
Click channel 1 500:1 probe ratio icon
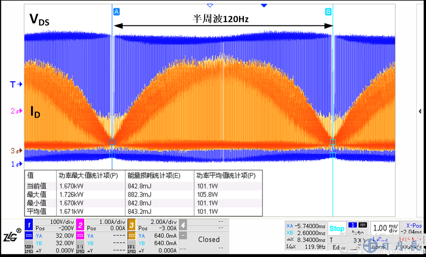coord(28,249)
